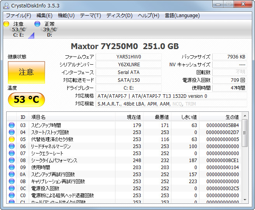Click the yellow 注意 health status button
The width and height of the screenshot is (255, 210).
tap(26, 72)
